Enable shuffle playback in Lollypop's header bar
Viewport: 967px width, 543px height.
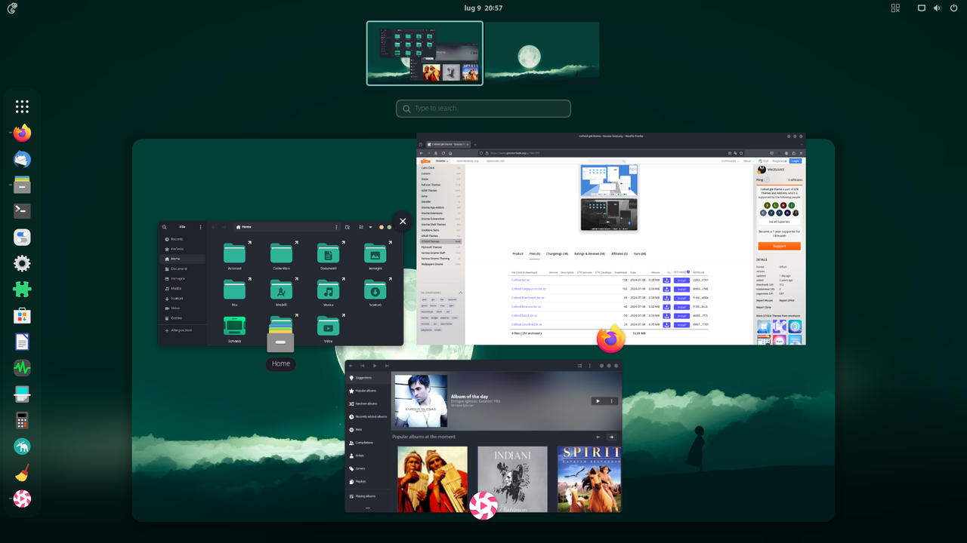pyautogui.click(x=580, y=366)
